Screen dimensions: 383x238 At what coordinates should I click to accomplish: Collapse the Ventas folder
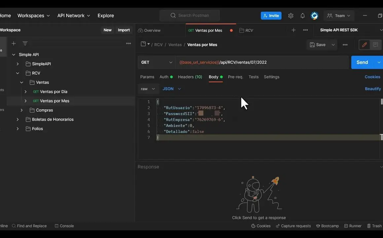point(22,82)
